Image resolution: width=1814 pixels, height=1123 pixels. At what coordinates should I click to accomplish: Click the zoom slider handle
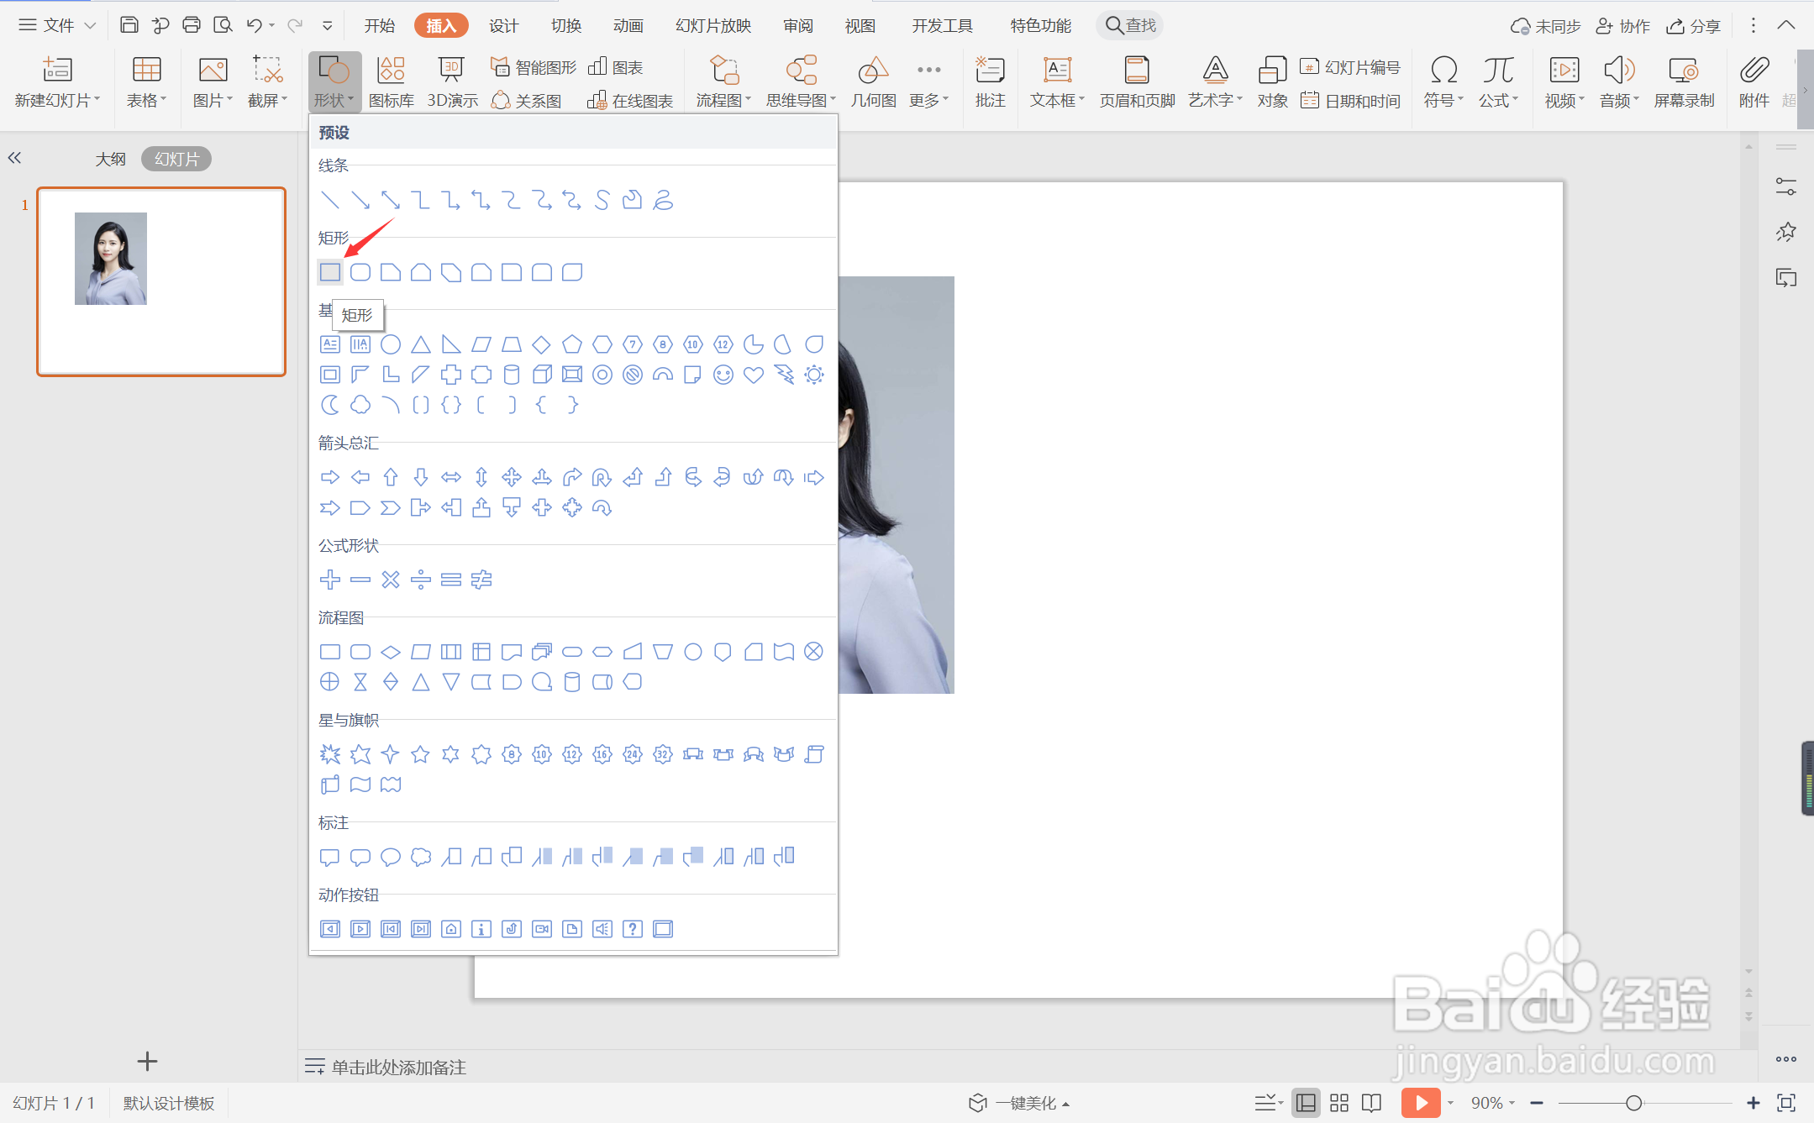pos(1633,1103)
